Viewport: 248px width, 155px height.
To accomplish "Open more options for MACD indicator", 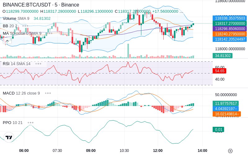I will tap(48, 93).
